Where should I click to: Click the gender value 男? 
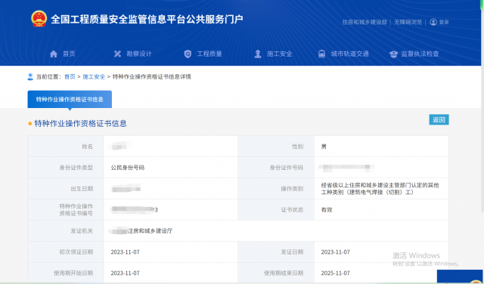click(324, 147)
